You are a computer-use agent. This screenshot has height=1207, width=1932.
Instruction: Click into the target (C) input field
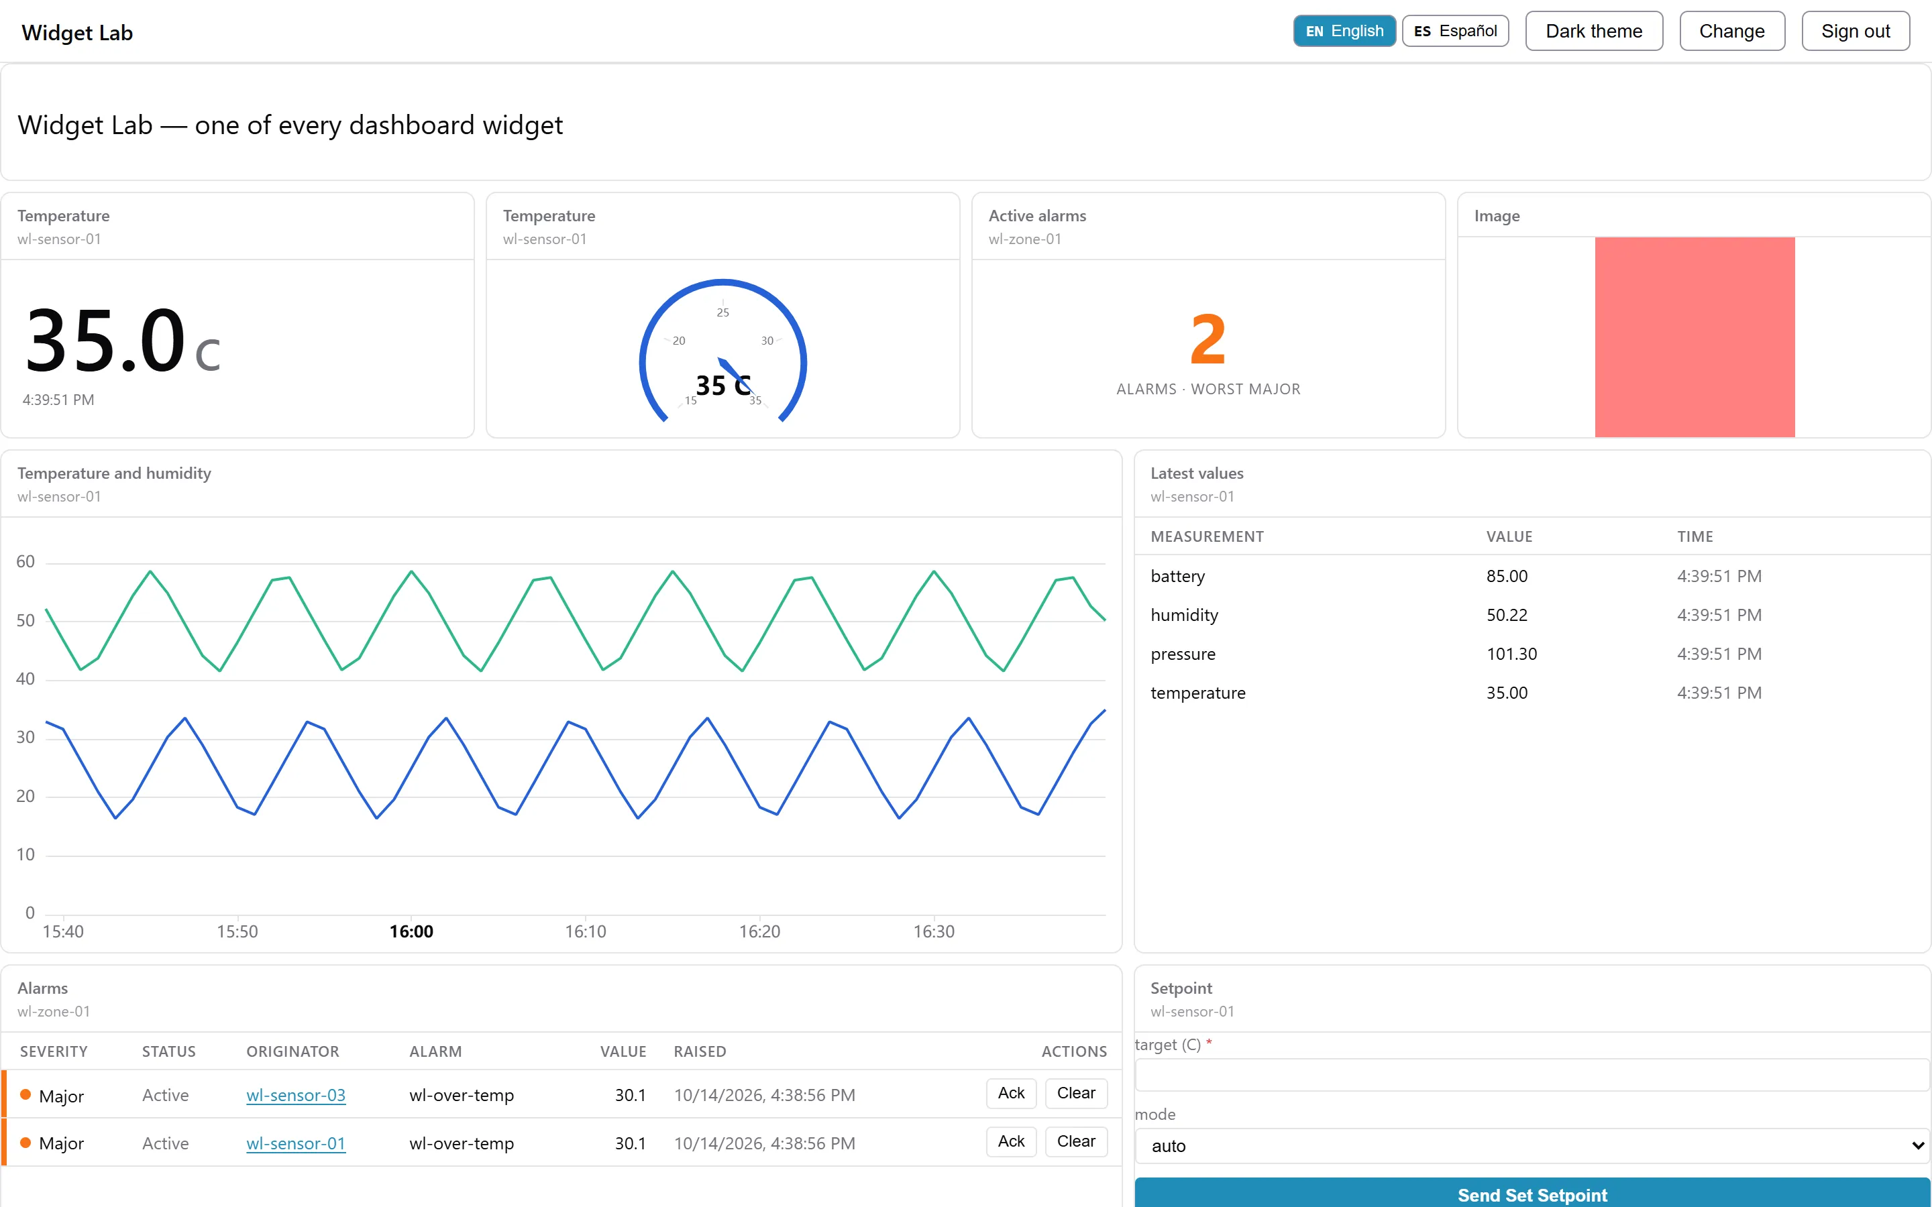point(1532,1074)
